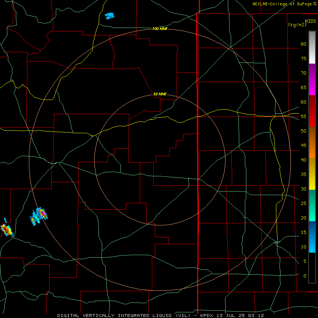Click the 10 value on the scale
The height and width of the screenshot is (318, 318).
point(304,247)
